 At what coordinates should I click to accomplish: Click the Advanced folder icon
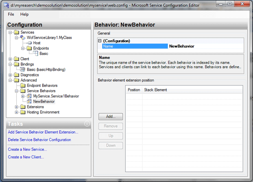16,80
